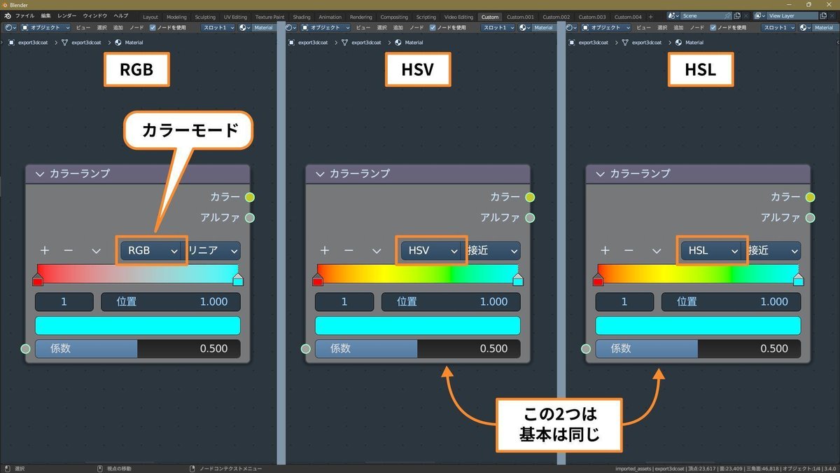Switch to the UV Editing workspace tab
The width and height of the screenshot is (840, 473).
(235, 17)
